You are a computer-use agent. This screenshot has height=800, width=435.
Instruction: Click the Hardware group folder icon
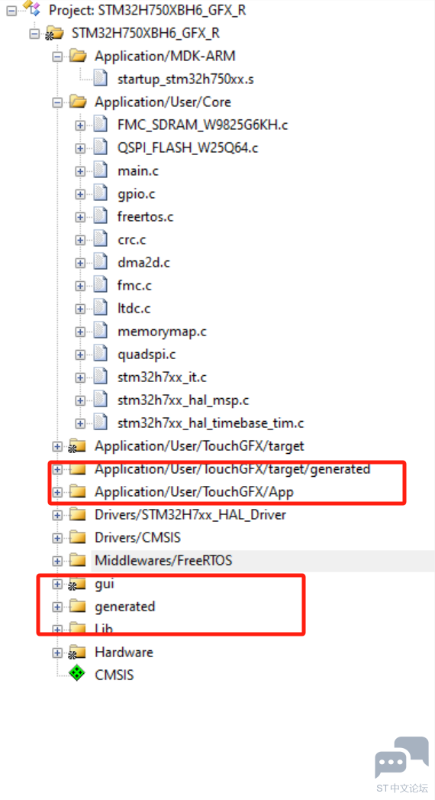77,652
